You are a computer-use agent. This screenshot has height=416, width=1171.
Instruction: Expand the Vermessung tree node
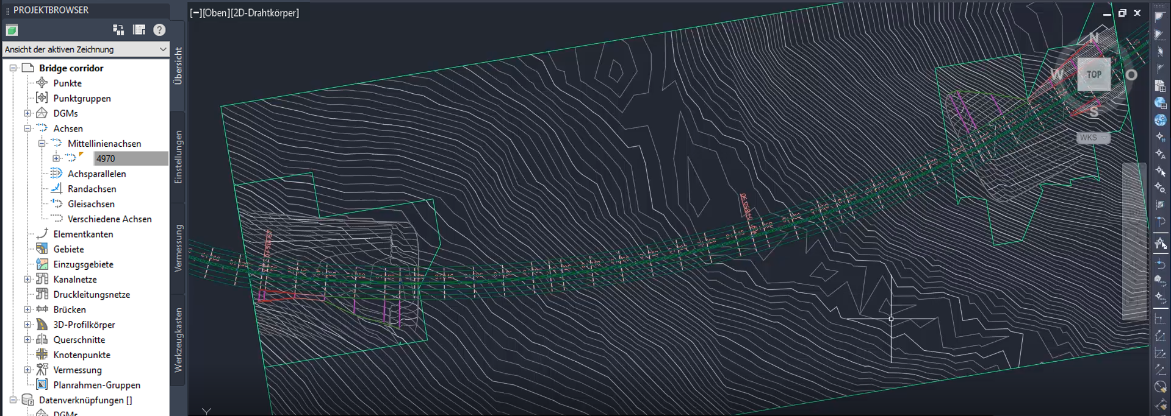(x=27, y=370)
